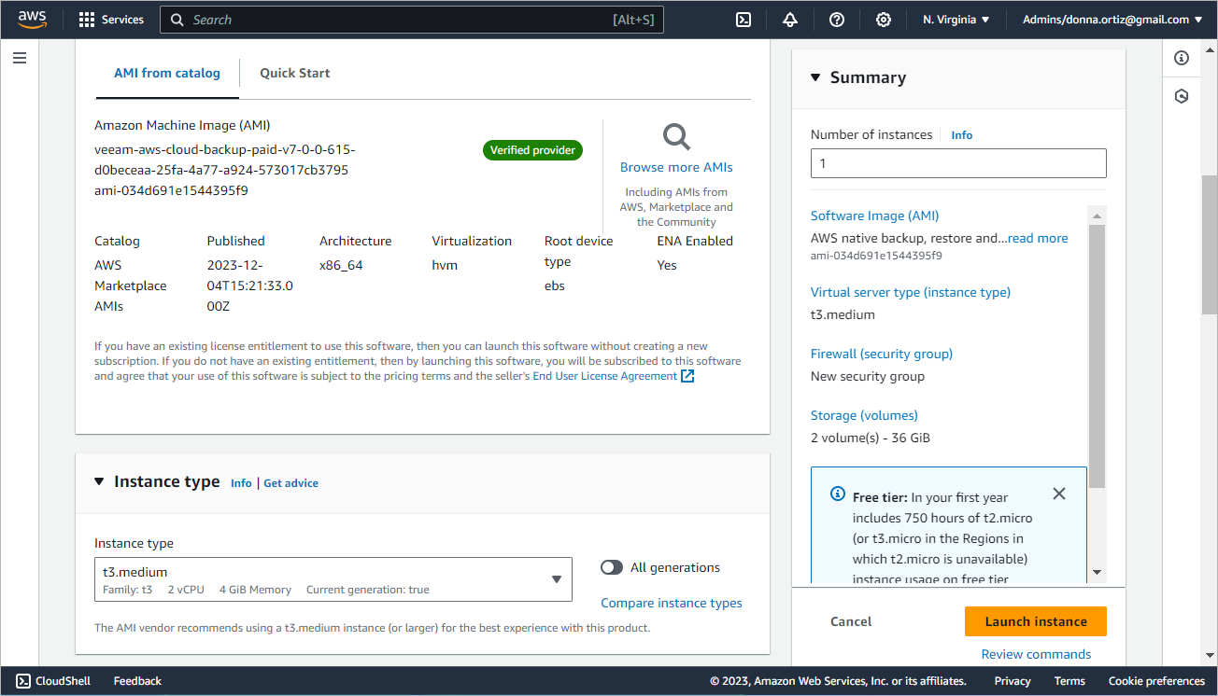Click Info link beside Number of instances
The width and height of the screenshot is (1218, 696).
(962, 135)
